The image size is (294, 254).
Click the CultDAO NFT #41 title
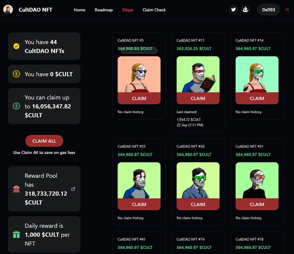point(131,239)
